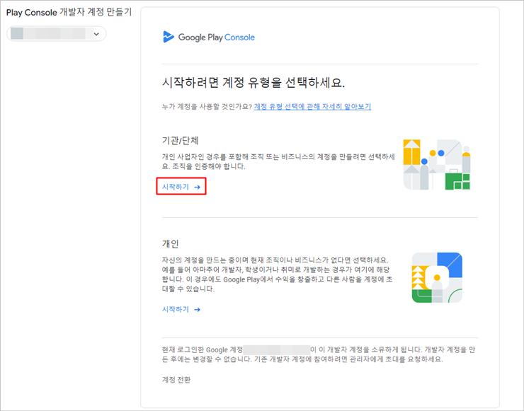Click the 기관/단체 illustration image
Screen dimensions: 524x411
pyautogui.click(x=437, y=165)
